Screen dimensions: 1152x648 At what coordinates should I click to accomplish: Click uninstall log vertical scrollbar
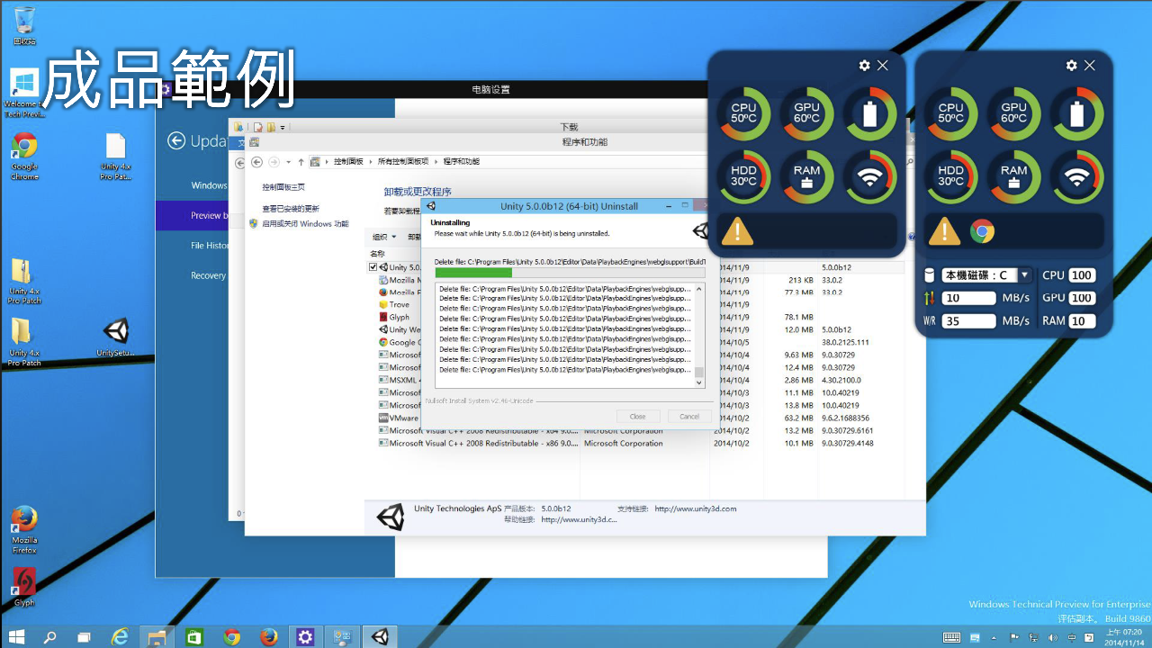pyautogui.click(x=699, y=335)
